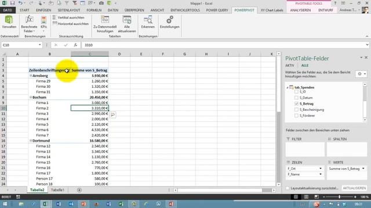The width and height of the screenshot is (371, 208).
Task: Click Excel icon in Windows taskbar
Action: pyautogui.click(x=45, y=204)
